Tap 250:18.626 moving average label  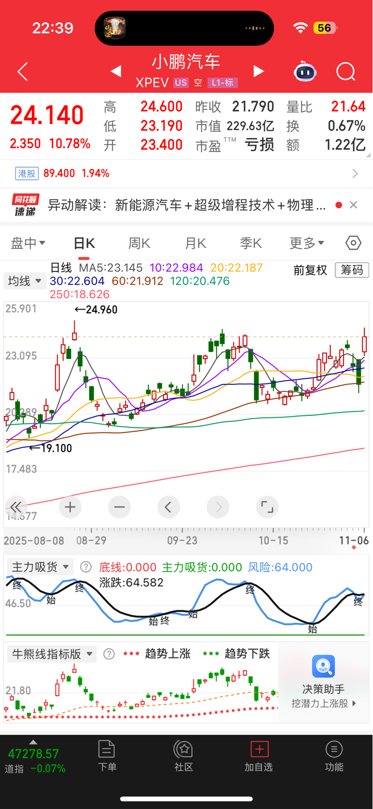pyautogui.click(x=80, y=294)
